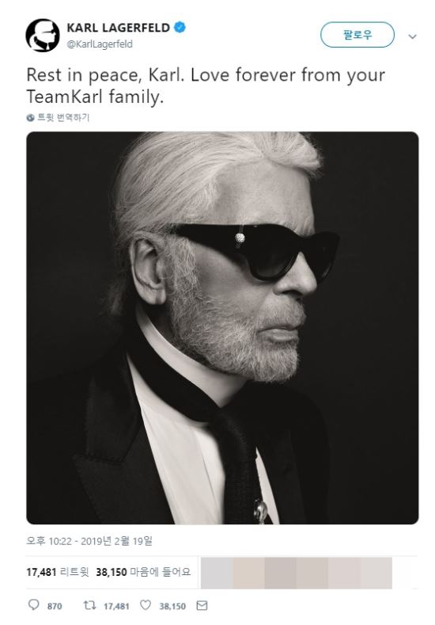Click the 38,150 count beside heart

(x=172, y=606)
